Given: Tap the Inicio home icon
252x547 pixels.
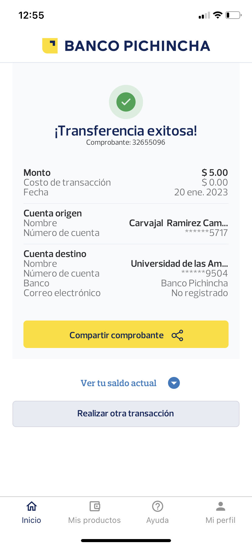Looking at the screenshot, I should tap(32, 506).
